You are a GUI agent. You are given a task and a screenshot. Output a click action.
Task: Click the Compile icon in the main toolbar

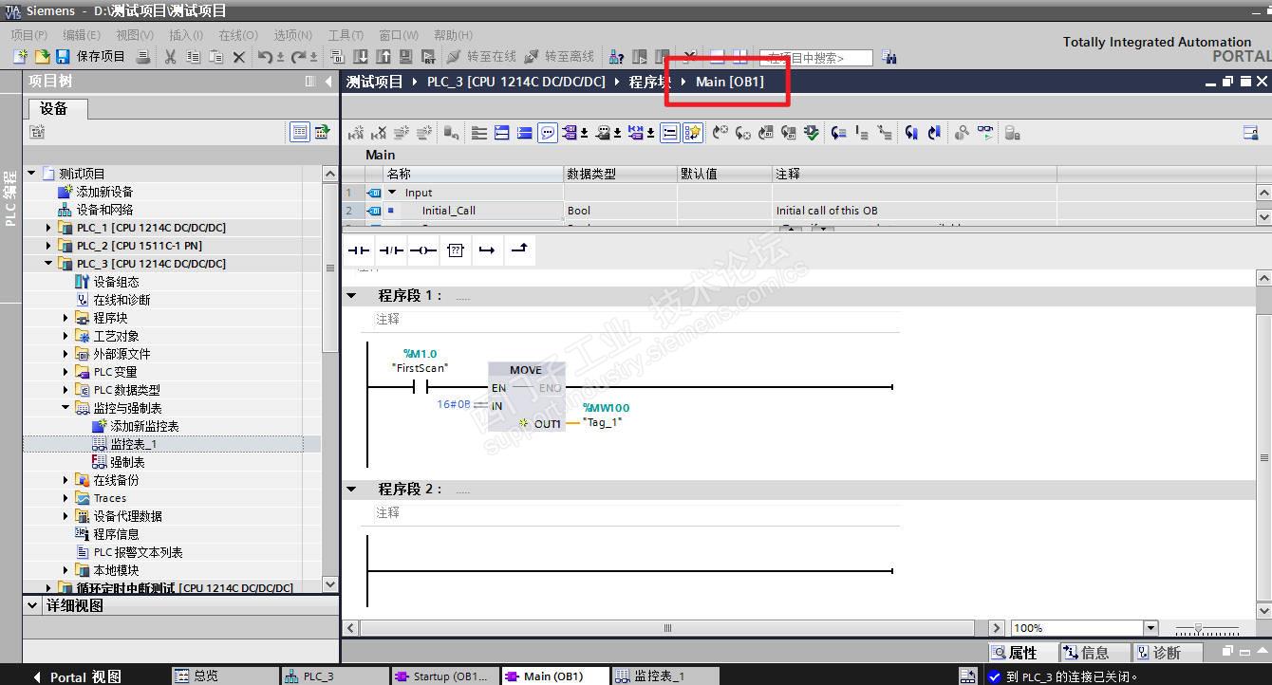tap(338, 57)
